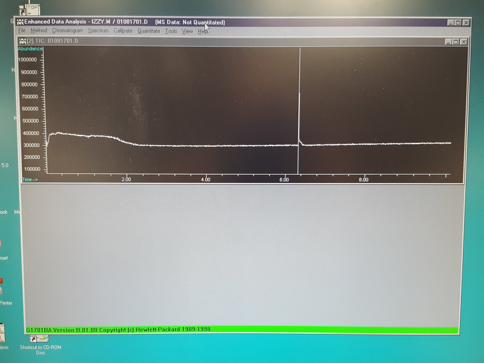Open the File menu
Image resolution: width=484 pixels, height=363 pixels.
22,31
